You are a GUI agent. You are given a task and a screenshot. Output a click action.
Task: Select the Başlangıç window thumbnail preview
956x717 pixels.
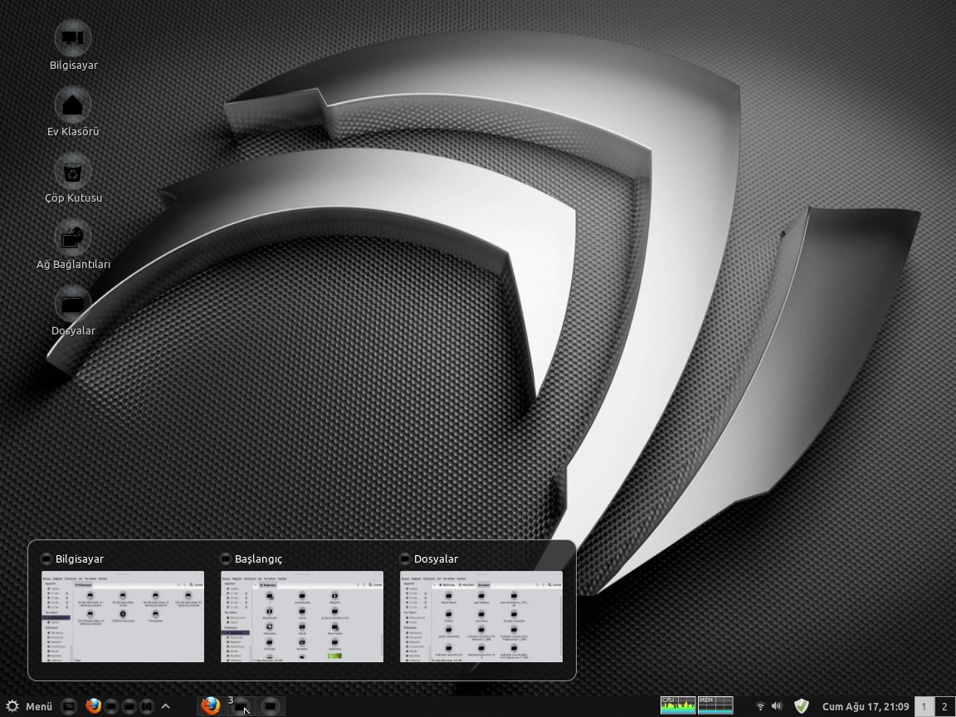point(302,617)
